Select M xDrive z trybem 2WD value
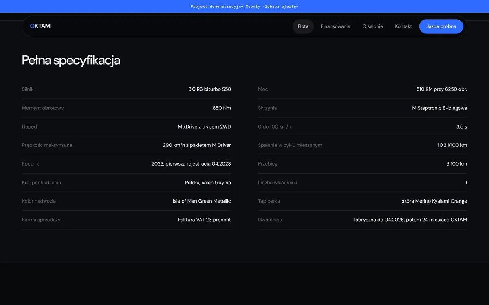Screen dimensions: 489x305 (204, 127)
